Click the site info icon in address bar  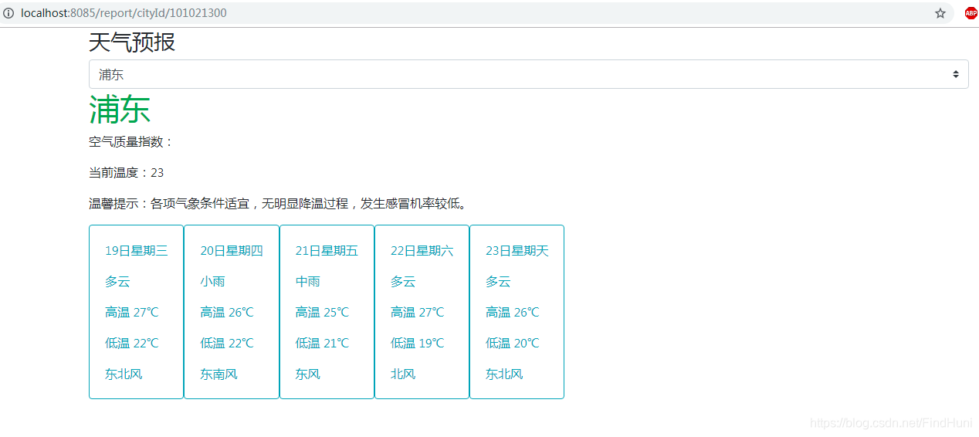point(9,13)
